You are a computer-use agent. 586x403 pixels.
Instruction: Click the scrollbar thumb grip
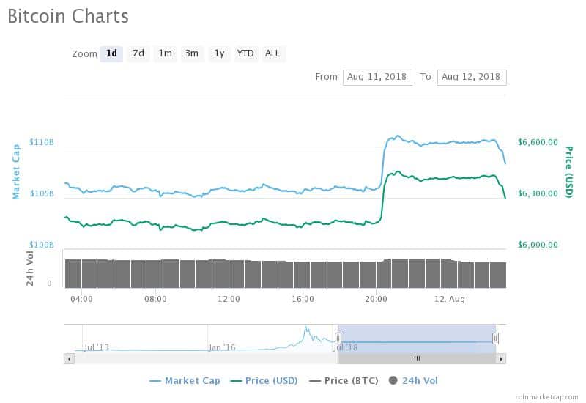click(x=417, y=359)
